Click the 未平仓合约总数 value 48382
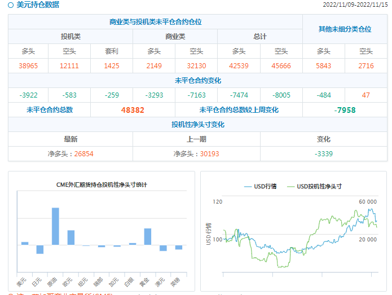Screen dimensions: 392x295 (x=133, y=110)
